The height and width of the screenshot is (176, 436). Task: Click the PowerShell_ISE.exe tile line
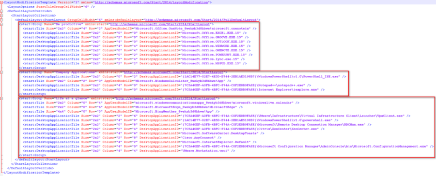pyautogui.click(x=184, y=76)
